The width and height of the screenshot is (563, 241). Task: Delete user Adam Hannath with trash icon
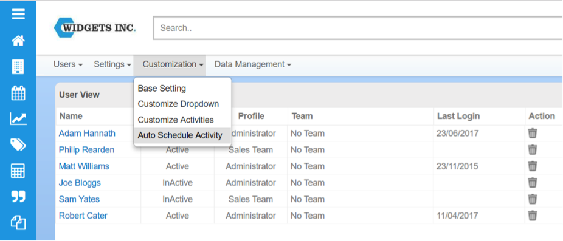(x=533, y=134)
